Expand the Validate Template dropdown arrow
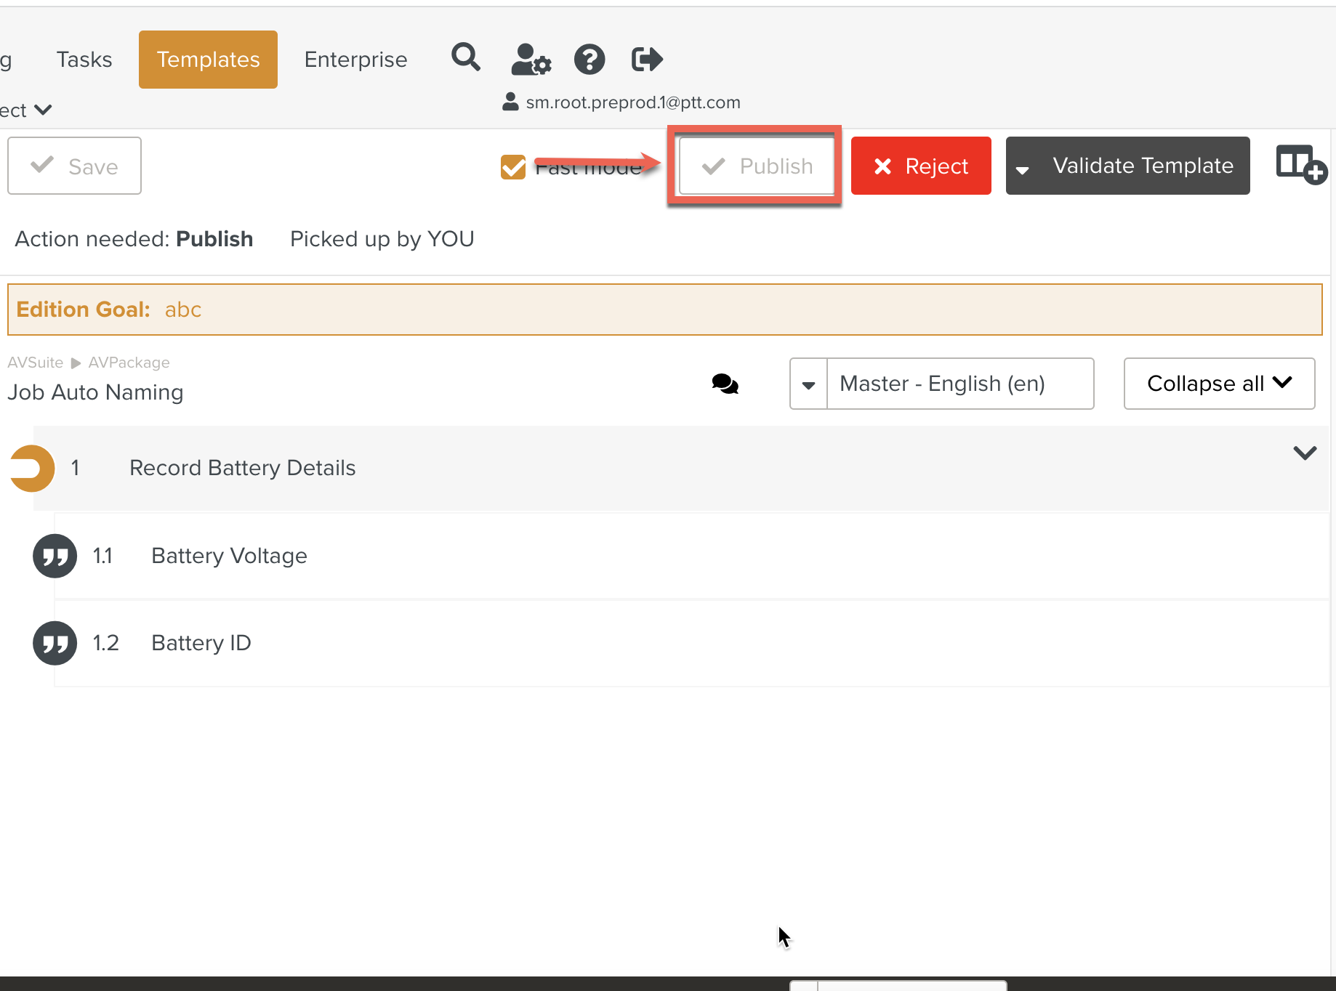 tap(1023, 168)
